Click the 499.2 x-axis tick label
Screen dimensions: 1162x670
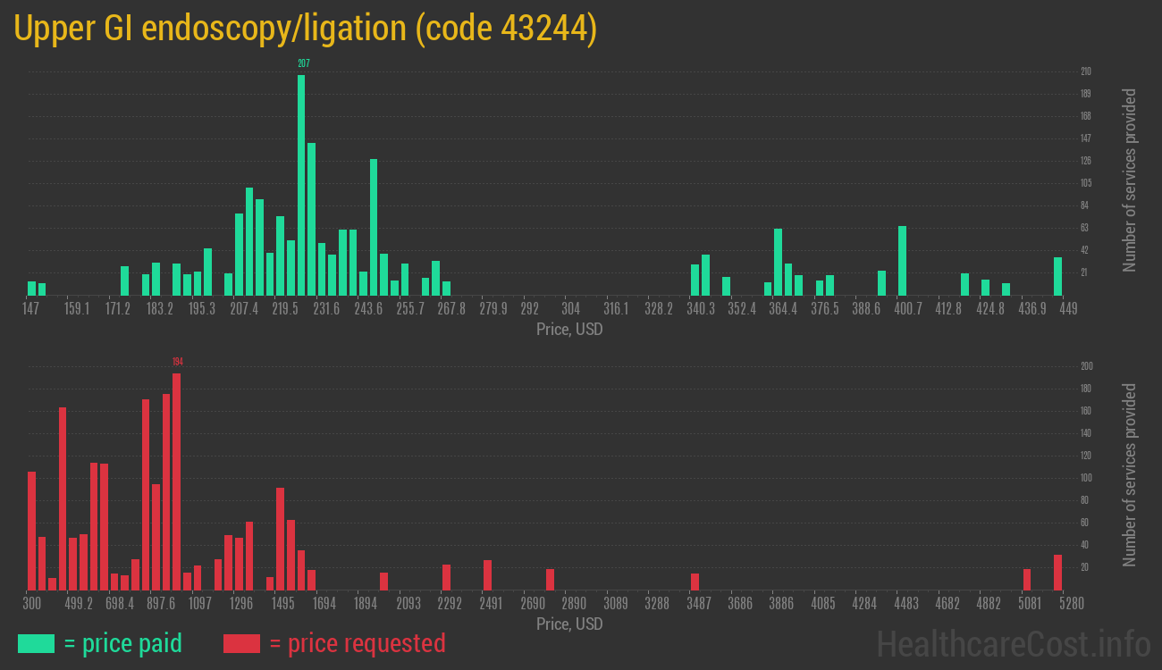pyautogui.click(x=79, y=604)
